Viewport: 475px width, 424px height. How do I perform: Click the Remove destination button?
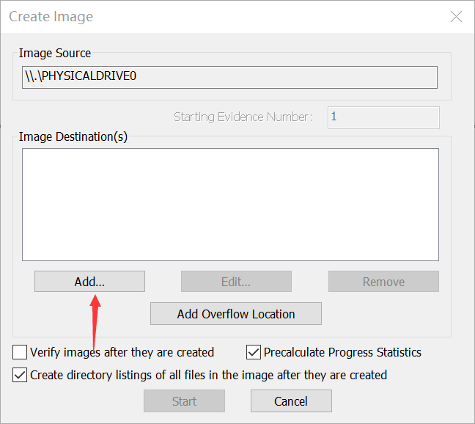point(383,282)
